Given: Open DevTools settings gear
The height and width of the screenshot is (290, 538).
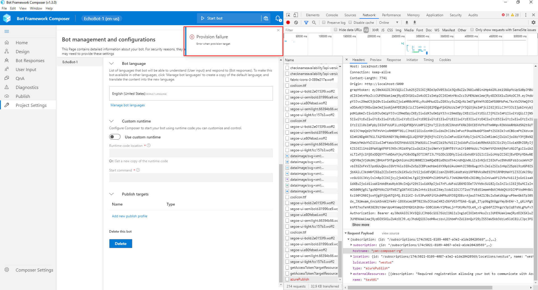Looking at the screenshot, I should (x=534, y=22).
